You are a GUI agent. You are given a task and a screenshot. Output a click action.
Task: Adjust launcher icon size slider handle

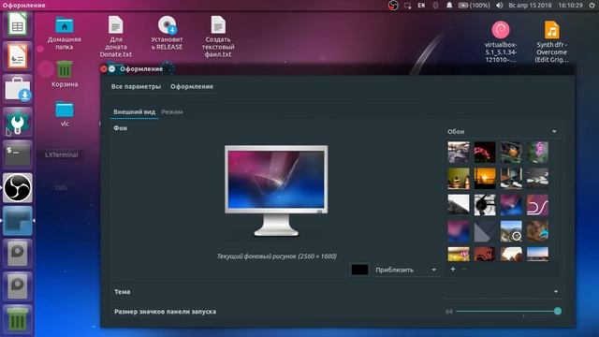(x=558, y=312)
